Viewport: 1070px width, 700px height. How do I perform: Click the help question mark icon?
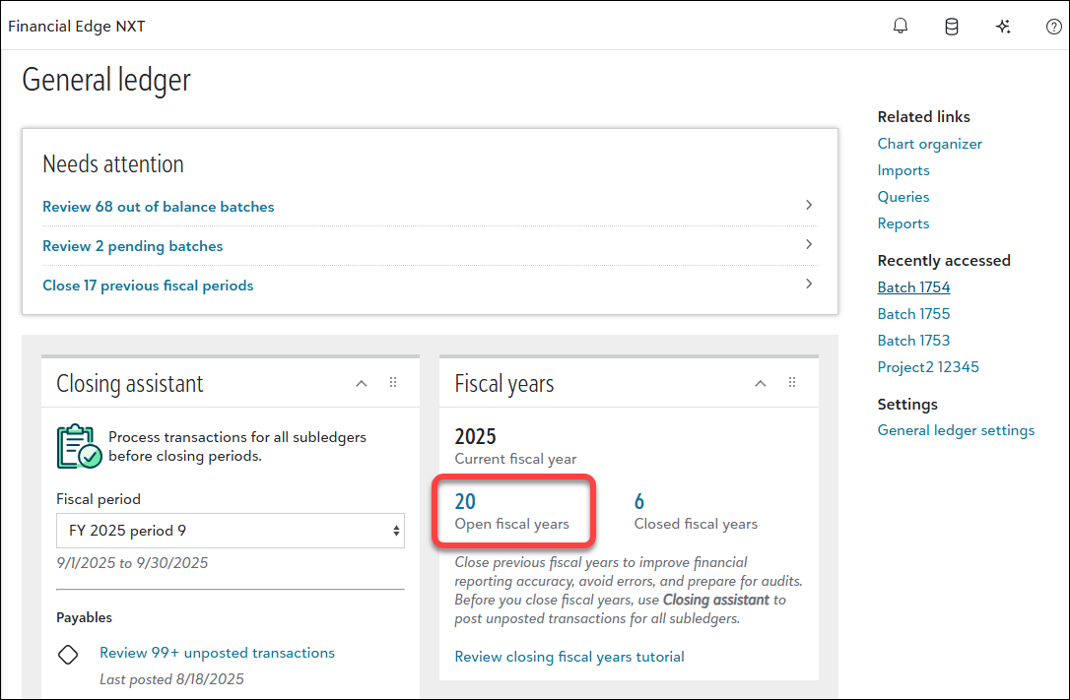[1053, 27]
